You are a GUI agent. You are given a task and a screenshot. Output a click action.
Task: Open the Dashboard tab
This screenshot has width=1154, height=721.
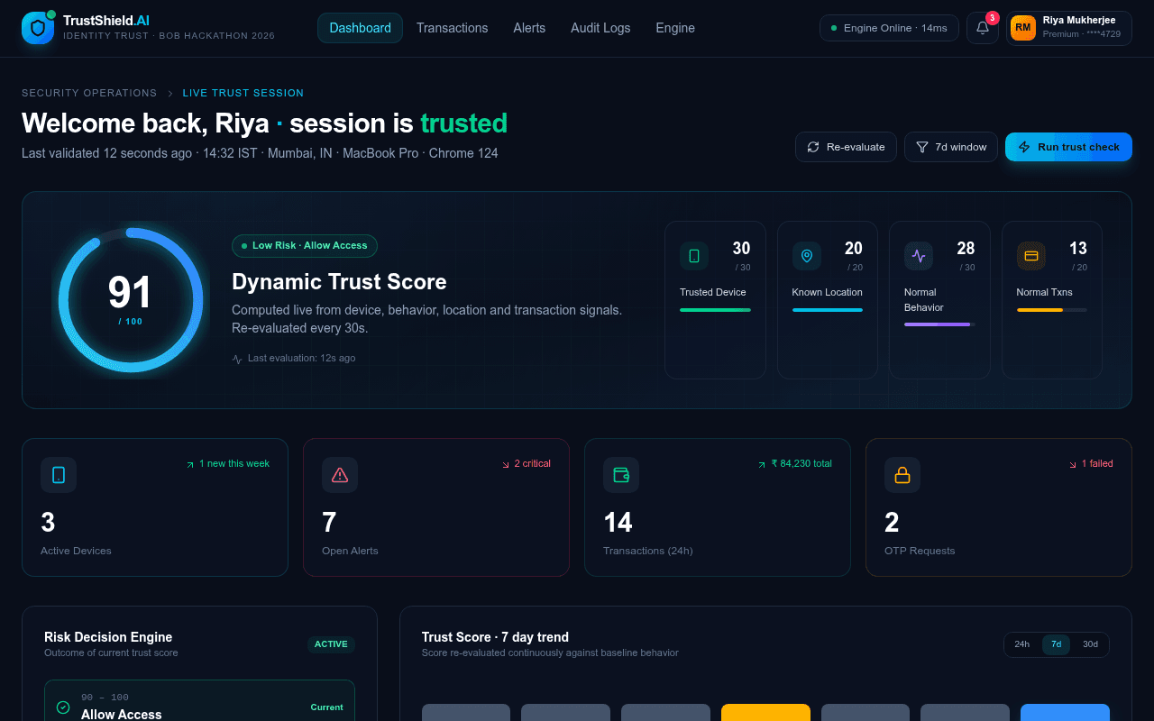tap(361, 28)
